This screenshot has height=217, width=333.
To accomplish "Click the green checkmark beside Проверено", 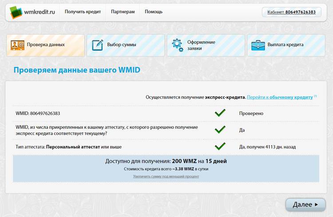I will click(x=220, y=113).
